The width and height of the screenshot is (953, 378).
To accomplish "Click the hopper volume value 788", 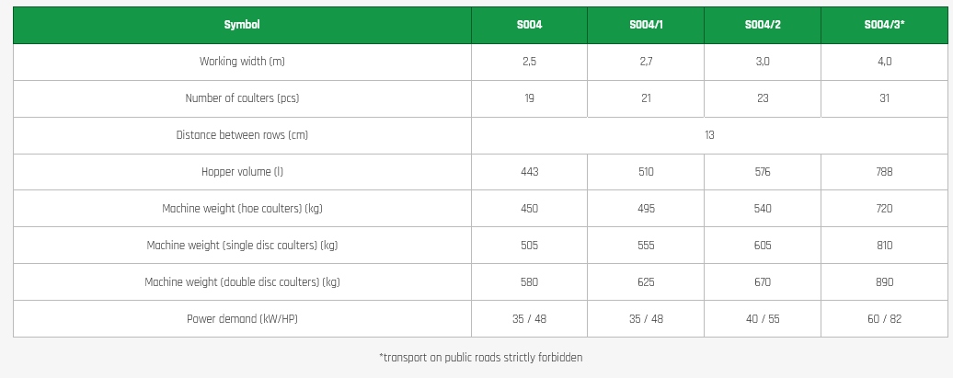I will (x=884, y=172).
